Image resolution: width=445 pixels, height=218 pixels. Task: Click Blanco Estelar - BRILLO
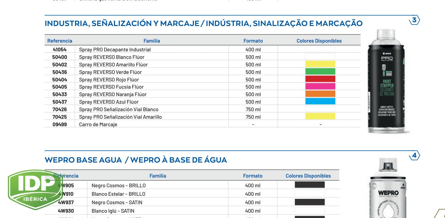tap(118, 194)
